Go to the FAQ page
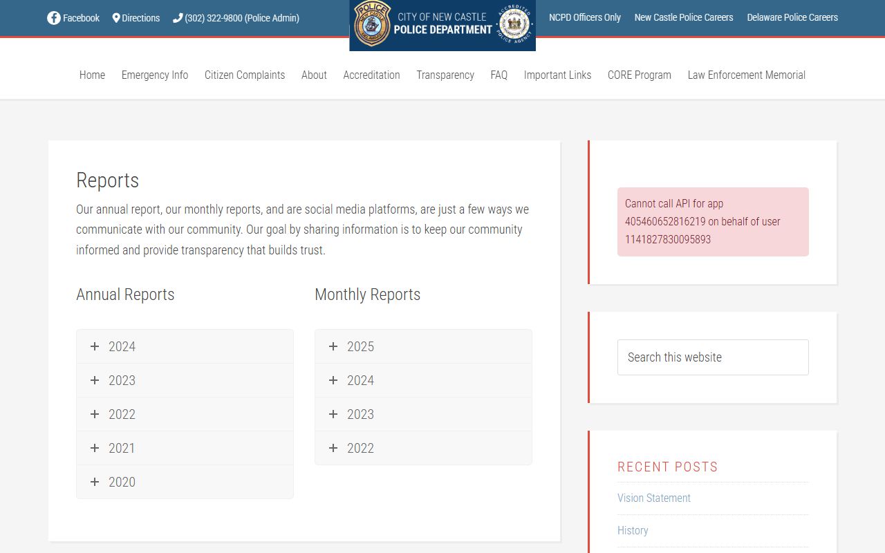The width and height of the screenshot is (885, 553). (x=499, y=75)
